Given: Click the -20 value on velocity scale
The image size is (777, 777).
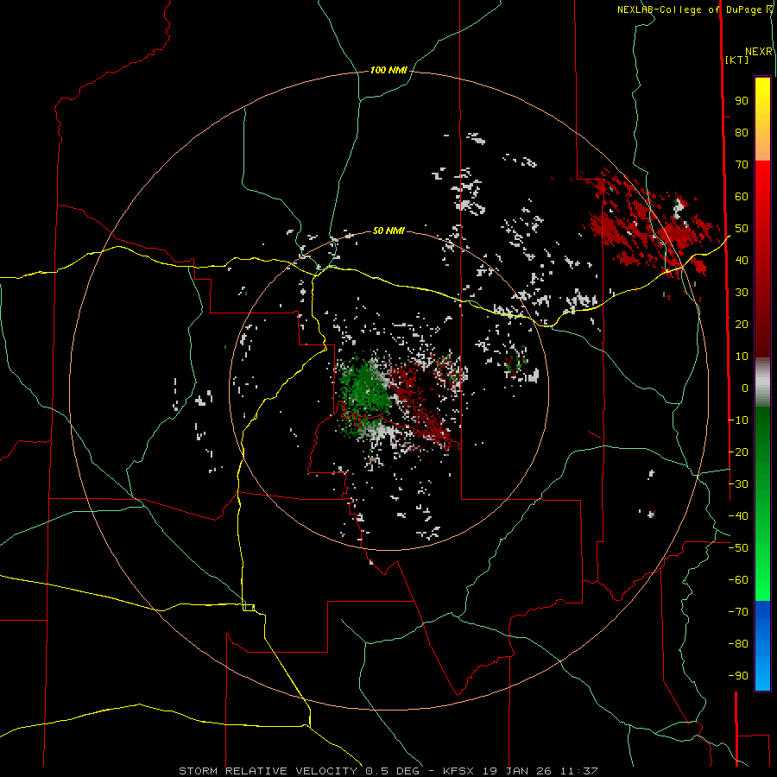Looking at the screenshot, I should point(738,452).
